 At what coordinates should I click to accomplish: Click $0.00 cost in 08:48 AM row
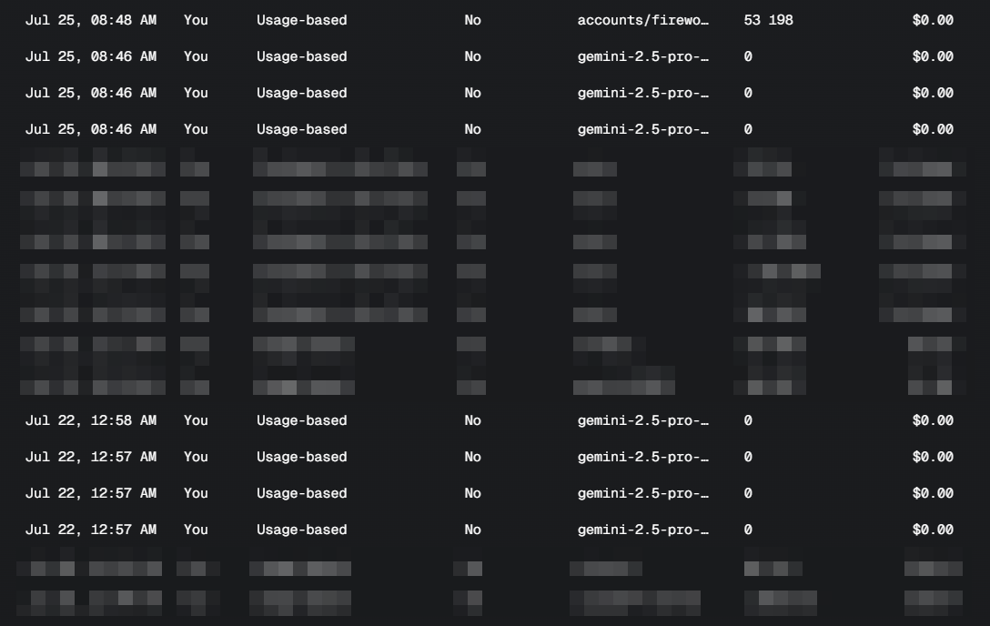tap(933, 20)
